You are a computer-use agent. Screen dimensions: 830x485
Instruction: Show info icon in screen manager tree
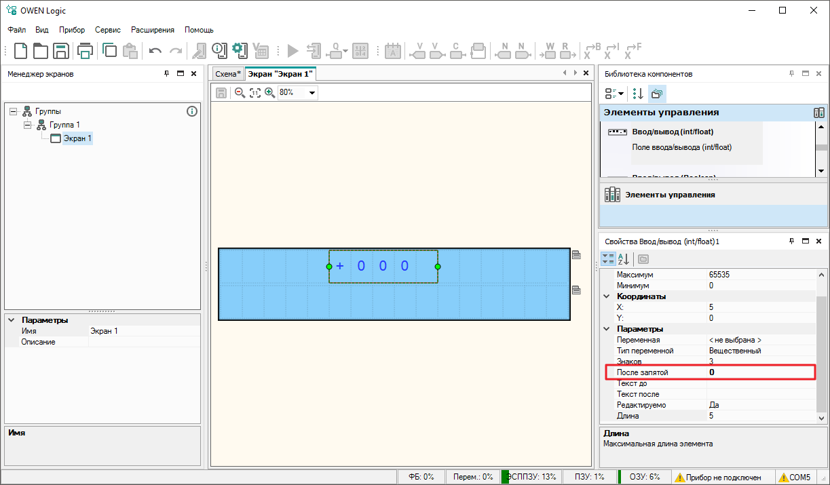(192, 111)
